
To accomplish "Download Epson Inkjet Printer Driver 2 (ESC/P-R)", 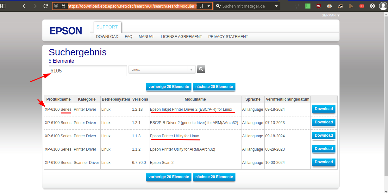I will pyautogui.click(x=324, y=109).
